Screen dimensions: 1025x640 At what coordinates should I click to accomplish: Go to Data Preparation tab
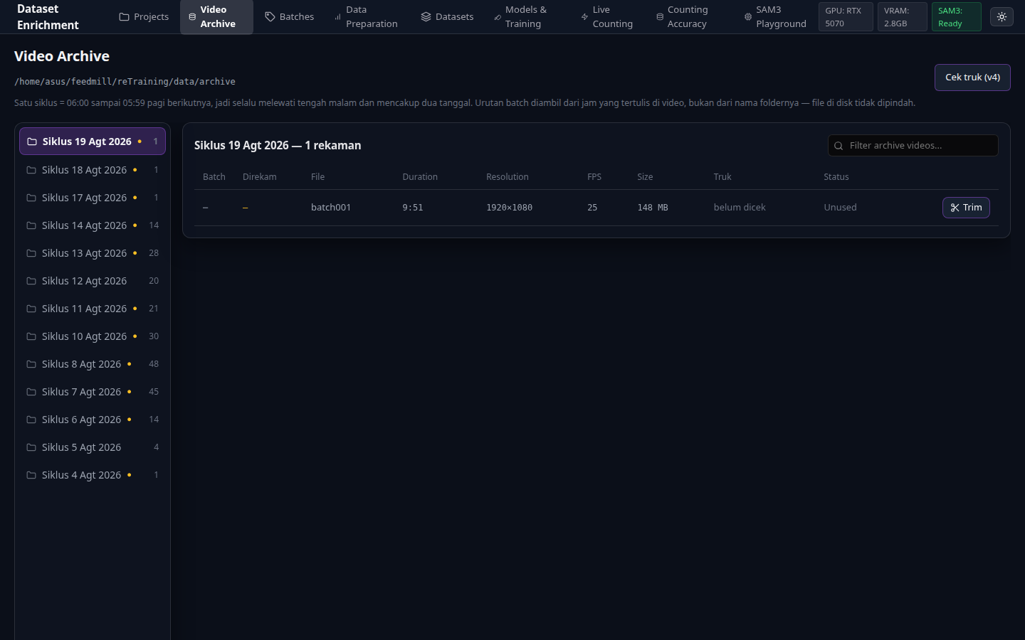(366, 16)
